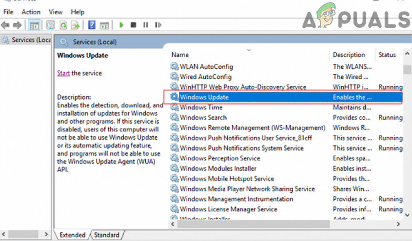Click the Restart Service toolbar icon
Viewport: 412px width, 241px height.
tap(158, 25)
